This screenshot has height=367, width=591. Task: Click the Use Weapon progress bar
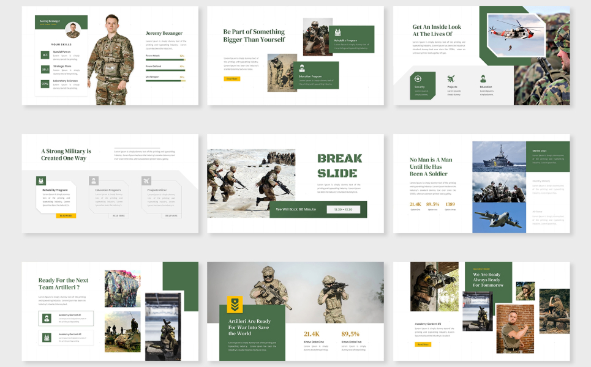[x=165, y=80]
